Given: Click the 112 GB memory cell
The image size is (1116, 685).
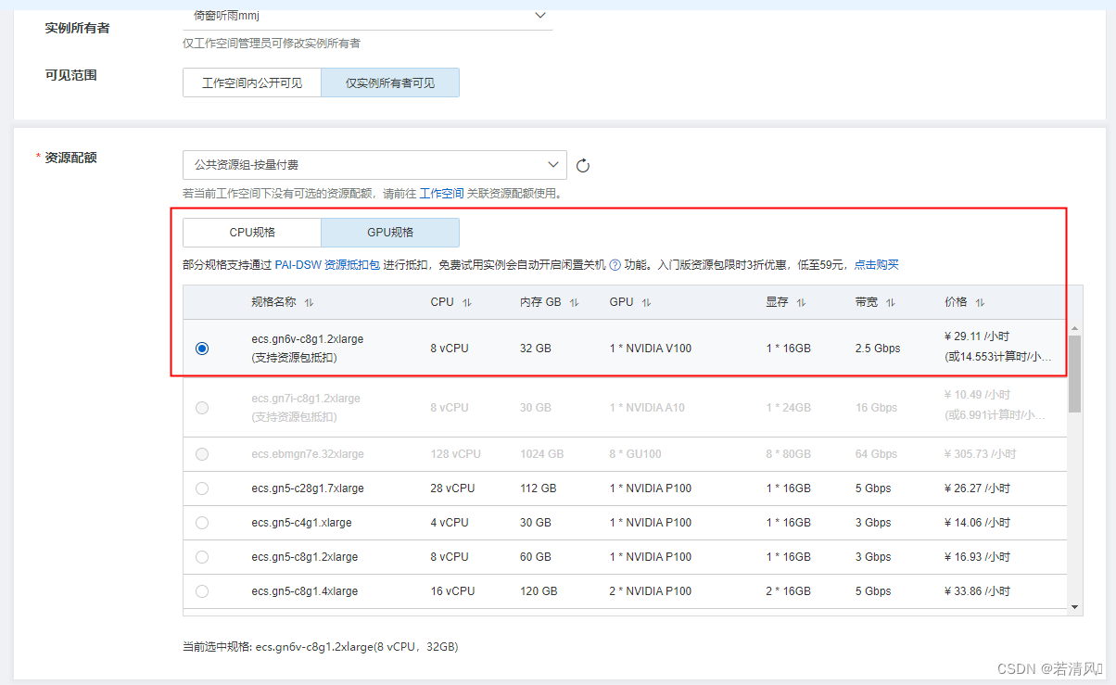Looking at the screenshot, I should 539,488.
